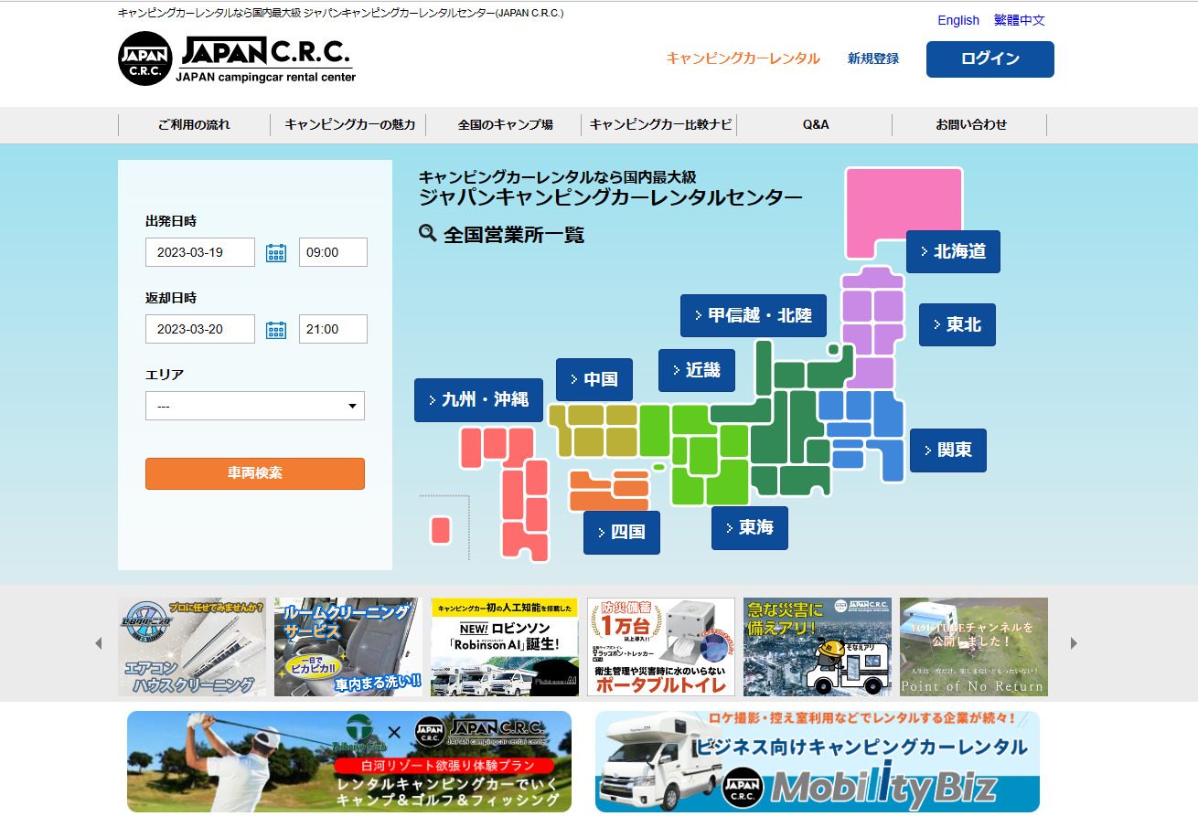Click the orange 車両検索 button
The width and height of the screenshot is (1198, 816).
pos(255,473)
